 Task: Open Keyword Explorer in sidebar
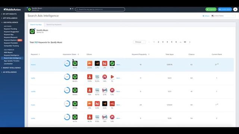click(10, 40)
